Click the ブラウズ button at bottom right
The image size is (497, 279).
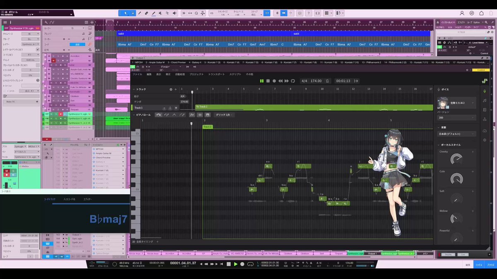tap(491, 265)
